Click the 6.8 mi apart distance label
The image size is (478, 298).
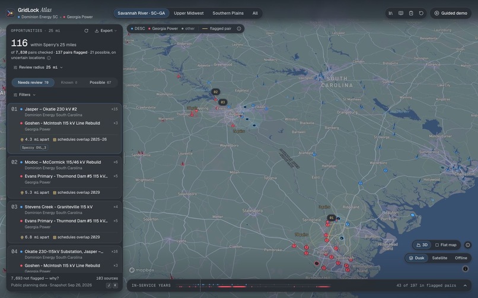point(37,237)
